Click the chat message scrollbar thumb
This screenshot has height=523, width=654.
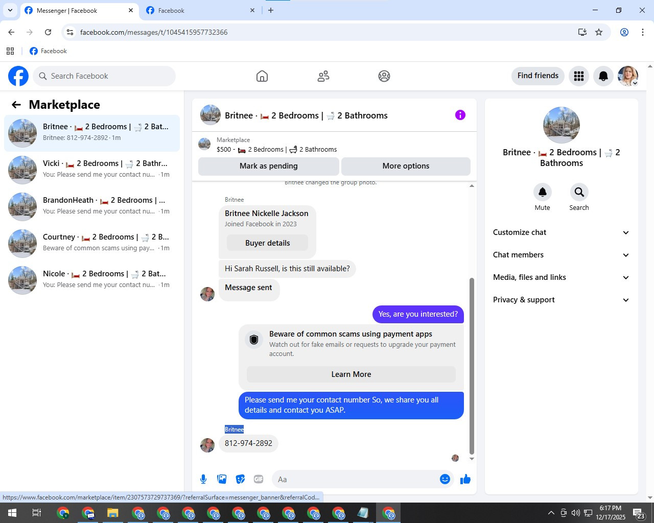pos(472,366)
